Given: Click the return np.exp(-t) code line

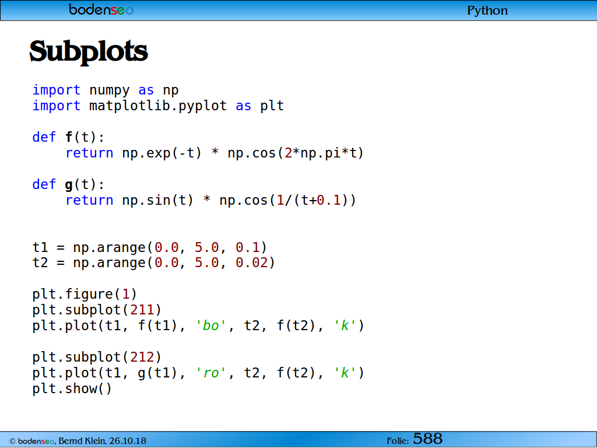Looking at the screenshot, I should (x=215, y=153).
